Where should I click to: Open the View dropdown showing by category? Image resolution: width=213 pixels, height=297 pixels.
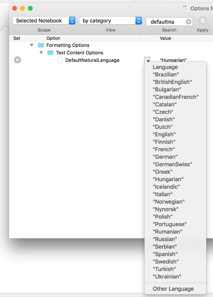[x=110, y=20]
